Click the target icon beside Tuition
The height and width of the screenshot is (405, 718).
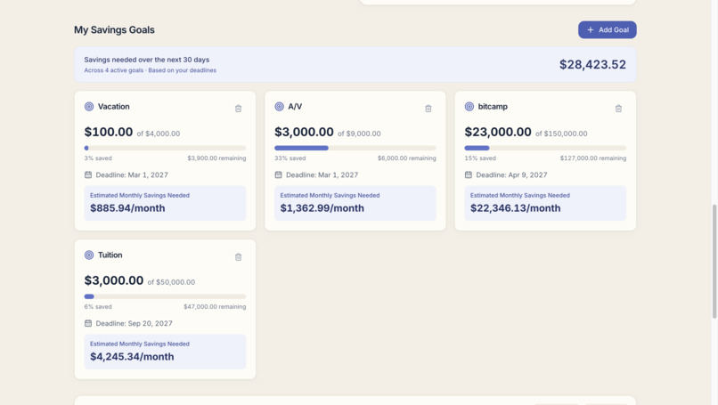tap(89, 255)
